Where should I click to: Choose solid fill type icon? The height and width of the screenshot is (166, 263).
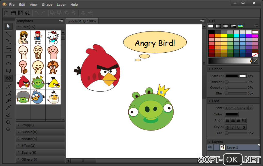point(211,26)
